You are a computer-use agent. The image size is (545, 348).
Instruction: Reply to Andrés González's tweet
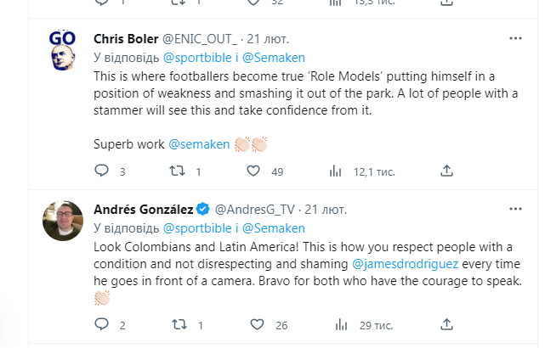(x=101, y=324)
